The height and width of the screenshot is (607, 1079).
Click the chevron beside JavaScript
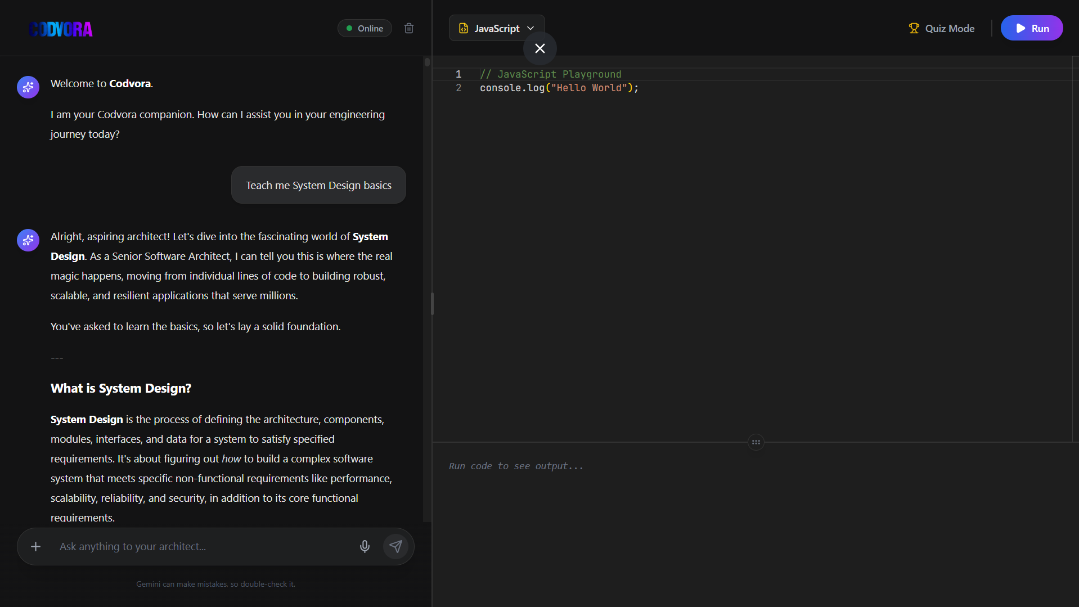(x=530, y=28)
